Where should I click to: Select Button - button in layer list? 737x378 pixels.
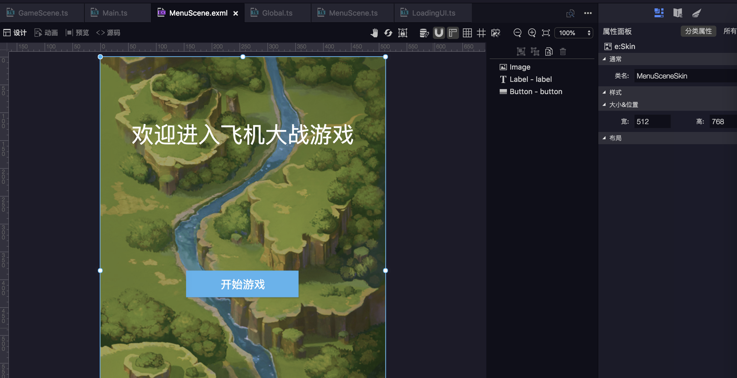(x=535, y=92)
